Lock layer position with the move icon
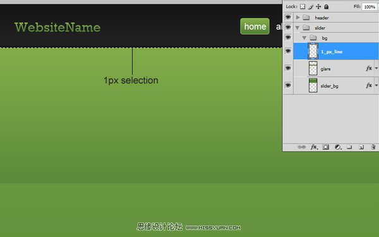The width and height of the screenshot is (379, 237). point(318,6)
